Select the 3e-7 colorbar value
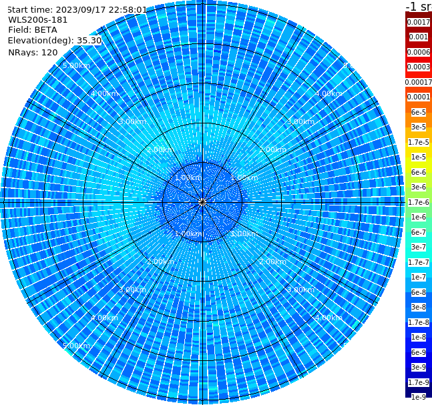 [419, 247]
